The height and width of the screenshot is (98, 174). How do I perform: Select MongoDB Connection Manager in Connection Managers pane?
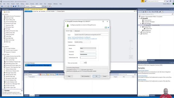(x=38, y=65)
